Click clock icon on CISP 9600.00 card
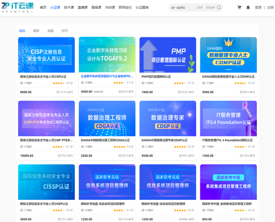Image resolution: width=275 pixels, height=222 pixels. coord(22,83)
